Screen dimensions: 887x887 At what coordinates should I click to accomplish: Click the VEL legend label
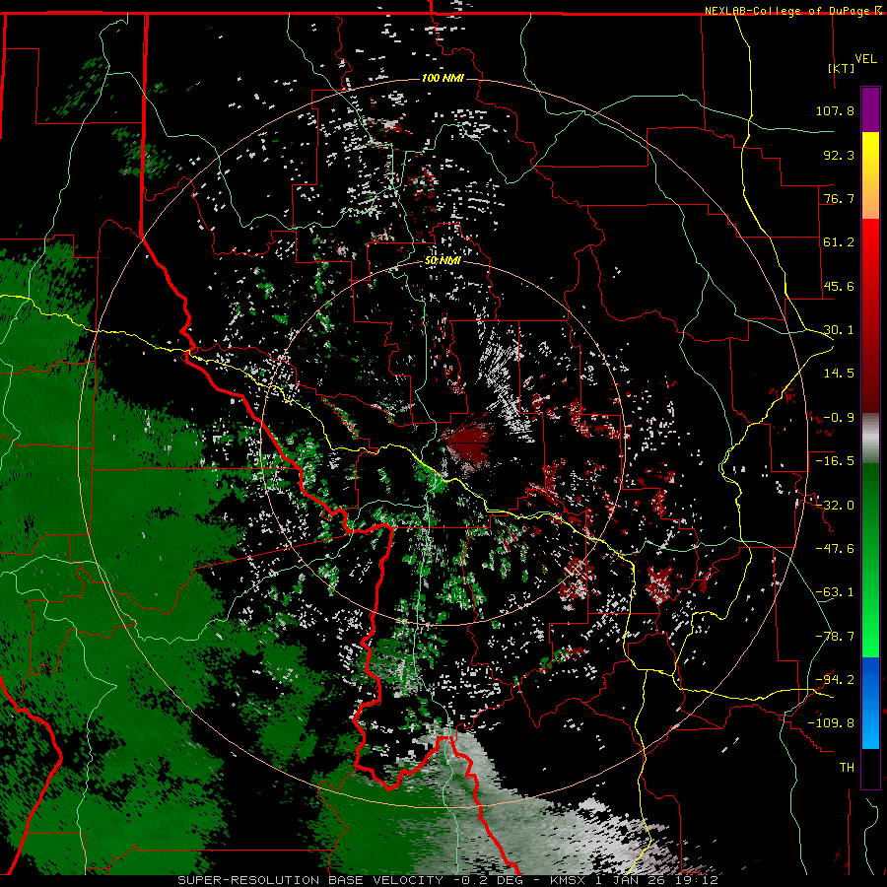(865, 59)
